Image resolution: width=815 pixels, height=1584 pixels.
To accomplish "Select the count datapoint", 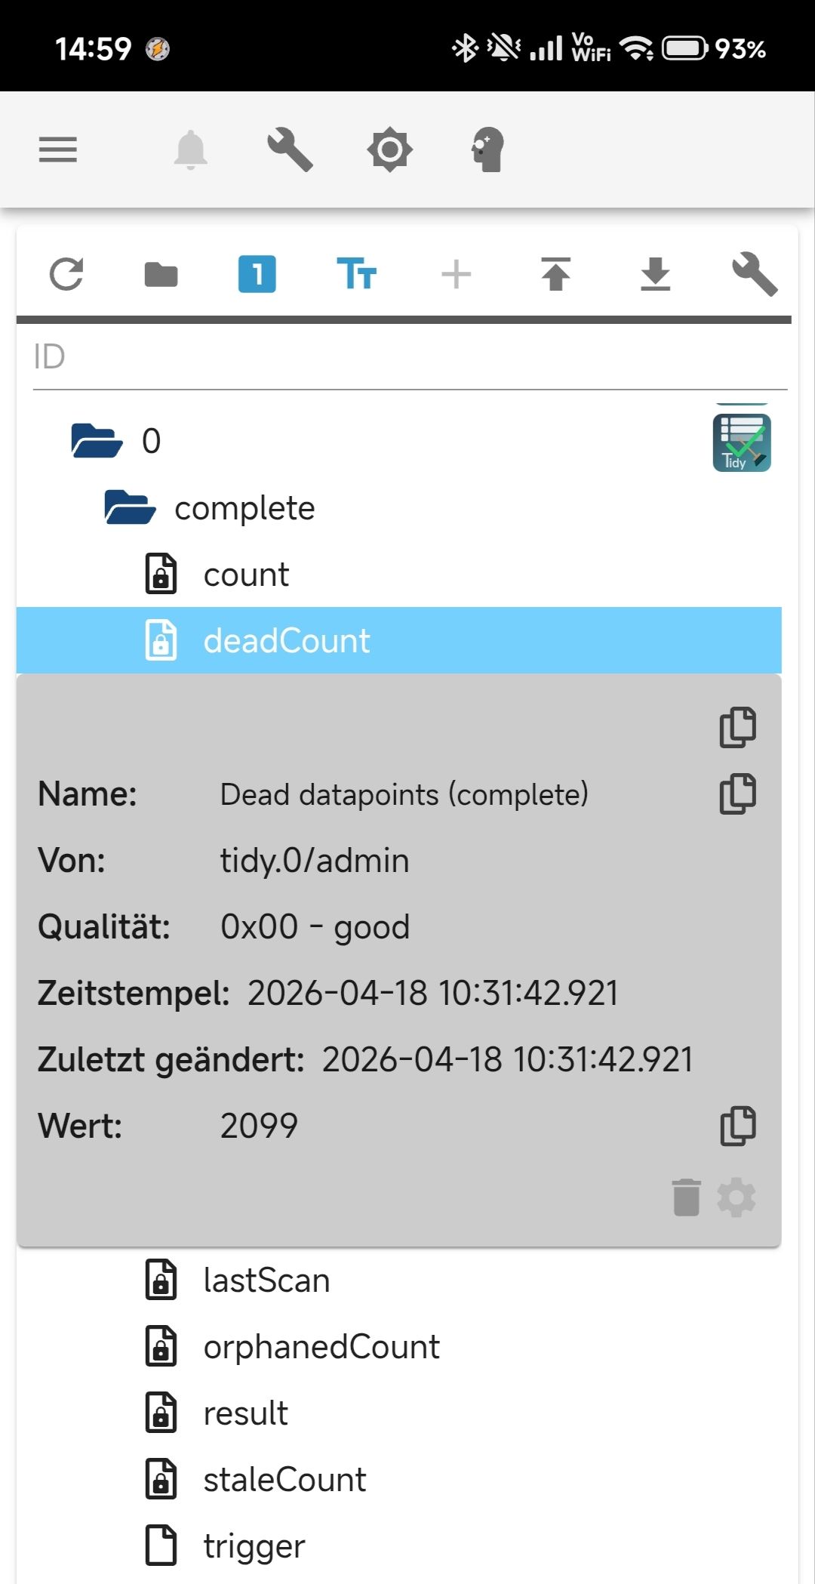I will click(246, 575).
